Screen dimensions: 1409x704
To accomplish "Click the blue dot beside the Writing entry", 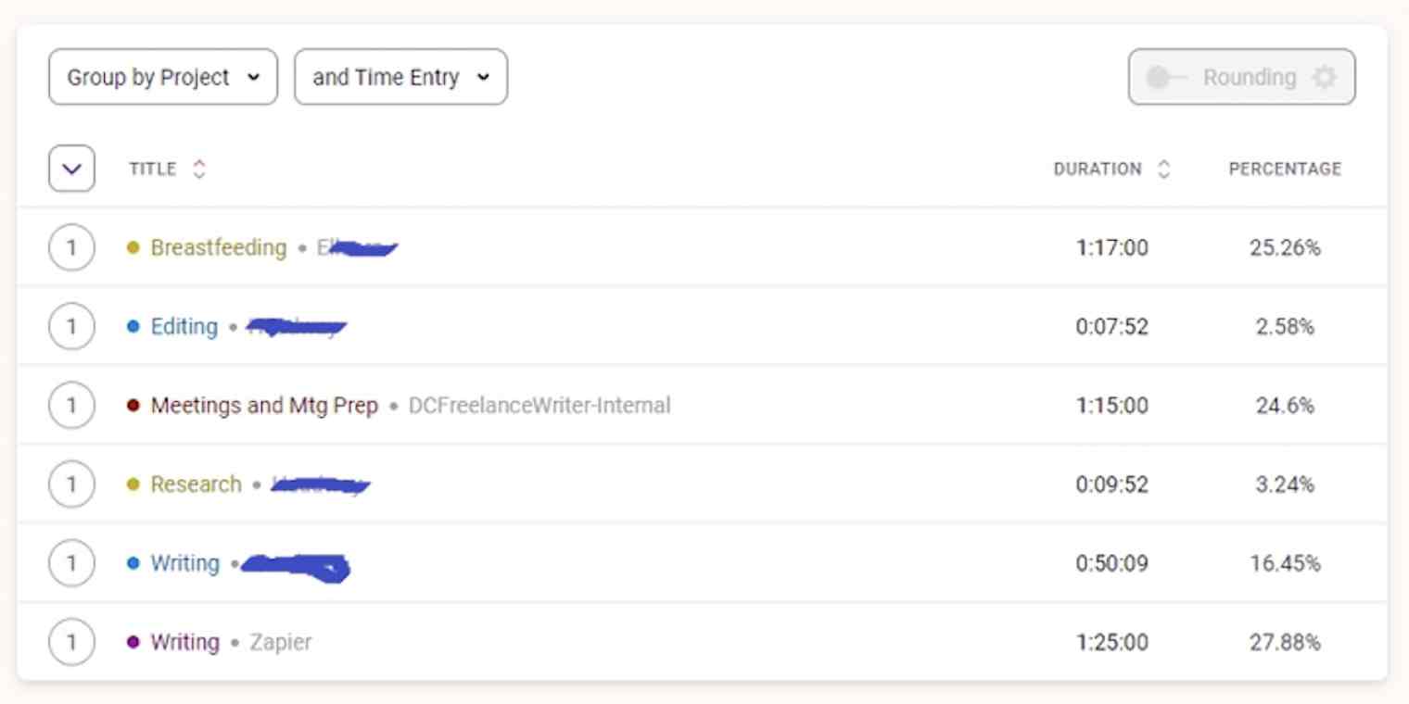I will tap(135, 562).
